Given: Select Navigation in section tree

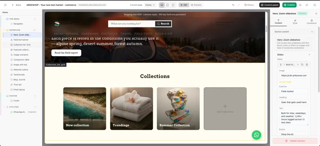Looking at the screenshot, I should tap(22, 24).
